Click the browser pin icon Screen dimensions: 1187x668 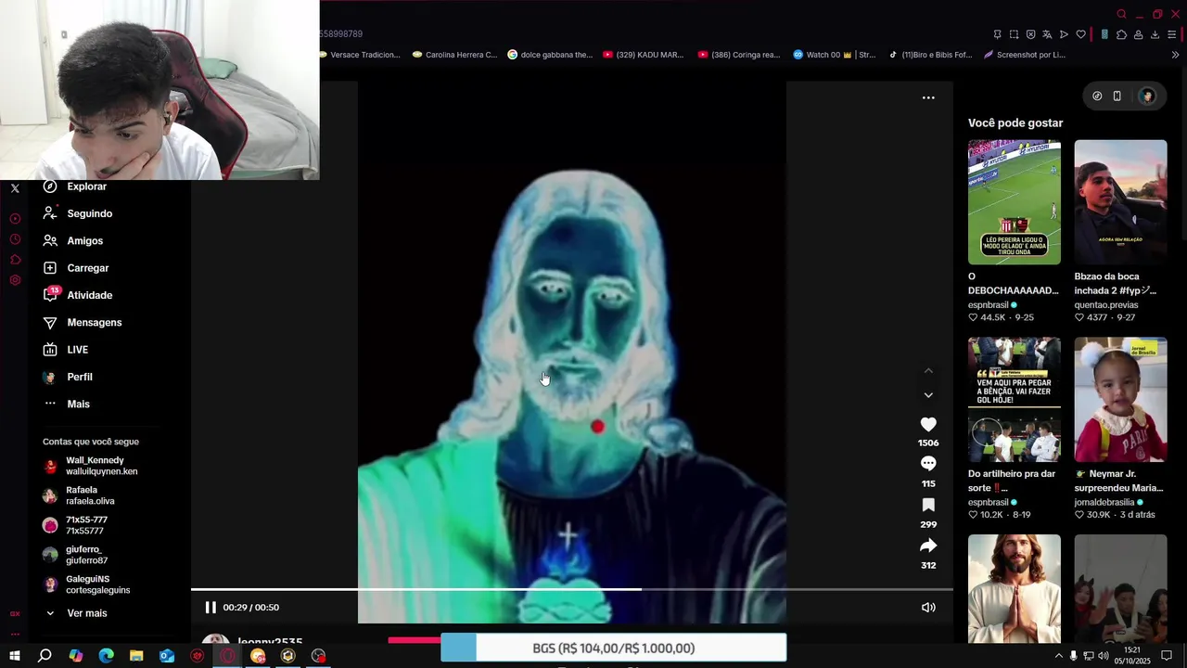point(997,34)
